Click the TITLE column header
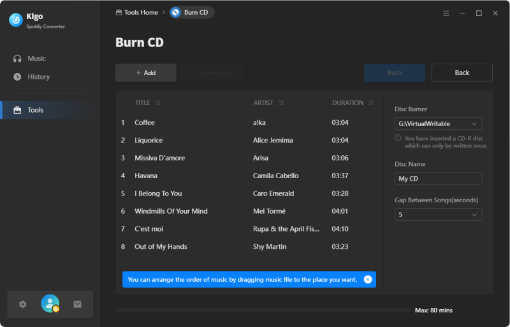 coord(142,102)
